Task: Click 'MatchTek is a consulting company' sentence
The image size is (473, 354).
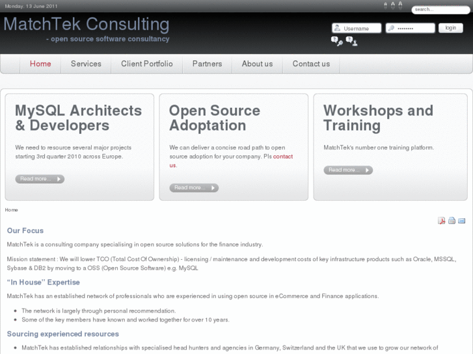Action: (x=135, y=244)
